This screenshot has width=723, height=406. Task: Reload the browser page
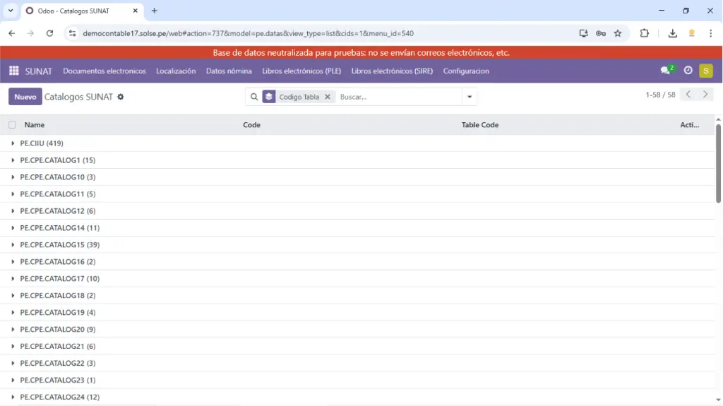(x=49, y=33)
